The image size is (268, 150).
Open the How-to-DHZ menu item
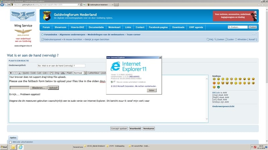click(77, 27)
